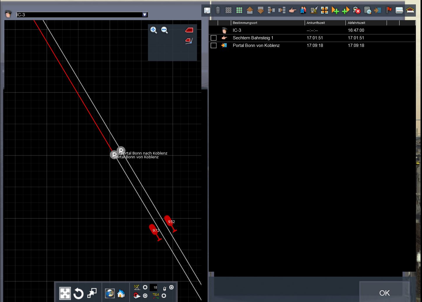Check the Sechtem Bahnsteig 1 checkbox
Screen dimensions: 422x302
[214, 38]
